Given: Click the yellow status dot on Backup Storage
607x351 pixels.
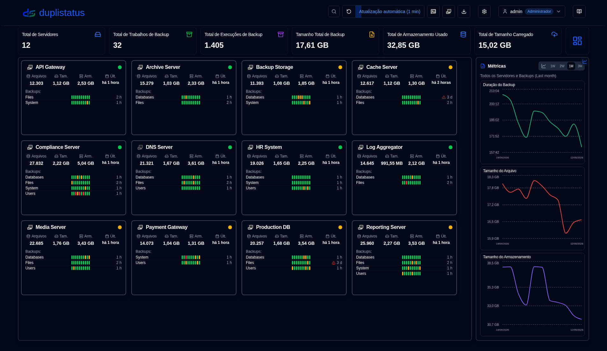Looking at the screenshot, I should pyautogui.click(x=340, y=67).
